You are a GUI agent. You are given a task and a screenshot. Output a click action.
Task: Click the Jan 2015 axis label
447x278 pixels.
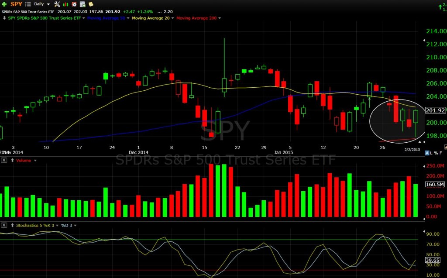(x=283, y=153)
